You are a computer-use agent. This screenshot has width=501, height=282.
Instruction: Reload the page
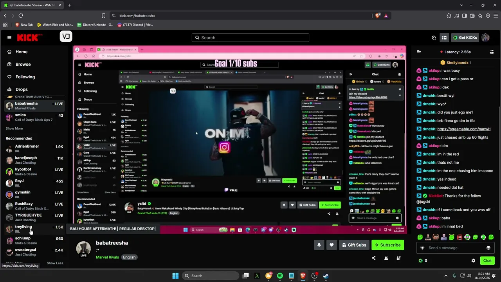[x=21, y=16]
